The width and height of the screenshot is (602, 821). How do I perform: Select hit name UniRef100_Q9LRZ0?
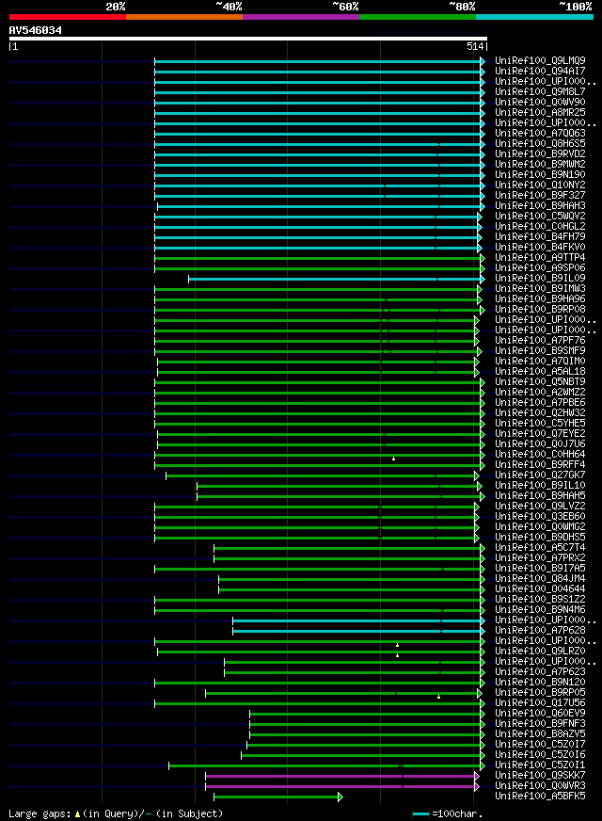tap(540, 651)
